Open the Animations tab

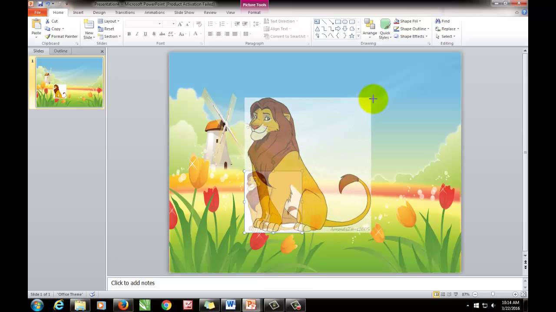click(x=155, y=13)
